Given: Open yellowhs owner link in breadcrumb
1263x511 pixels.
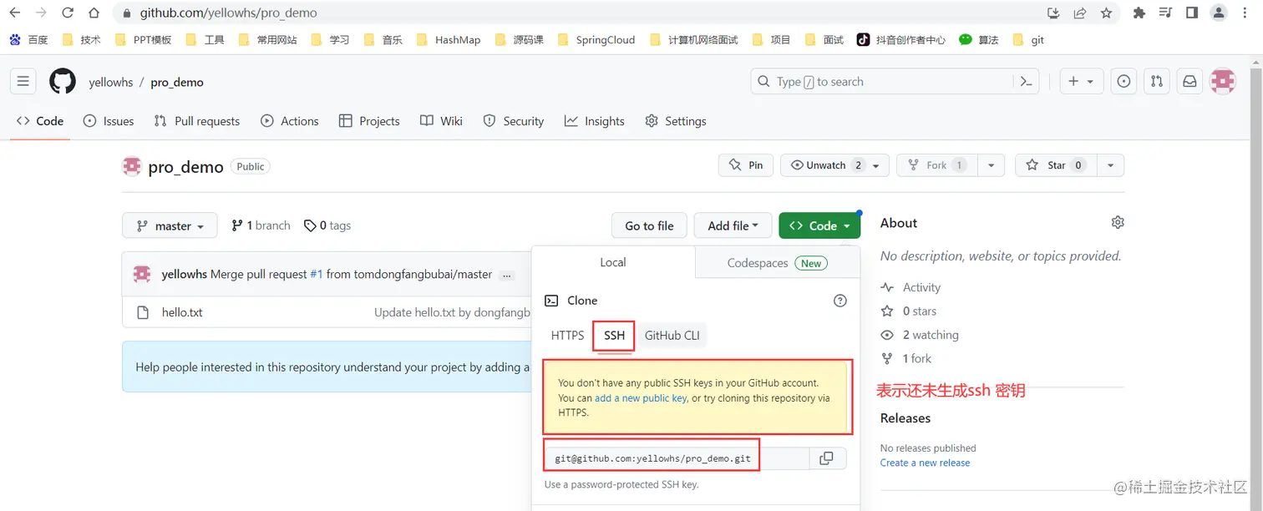Looking at the screenshot, I should [111, 82].
